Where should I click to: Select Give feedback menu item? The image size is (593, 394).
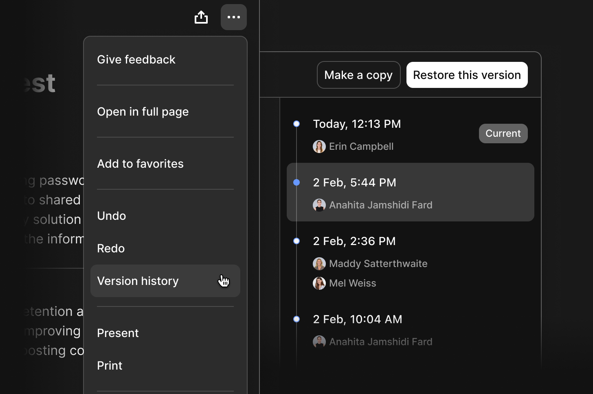coord(165,59)
